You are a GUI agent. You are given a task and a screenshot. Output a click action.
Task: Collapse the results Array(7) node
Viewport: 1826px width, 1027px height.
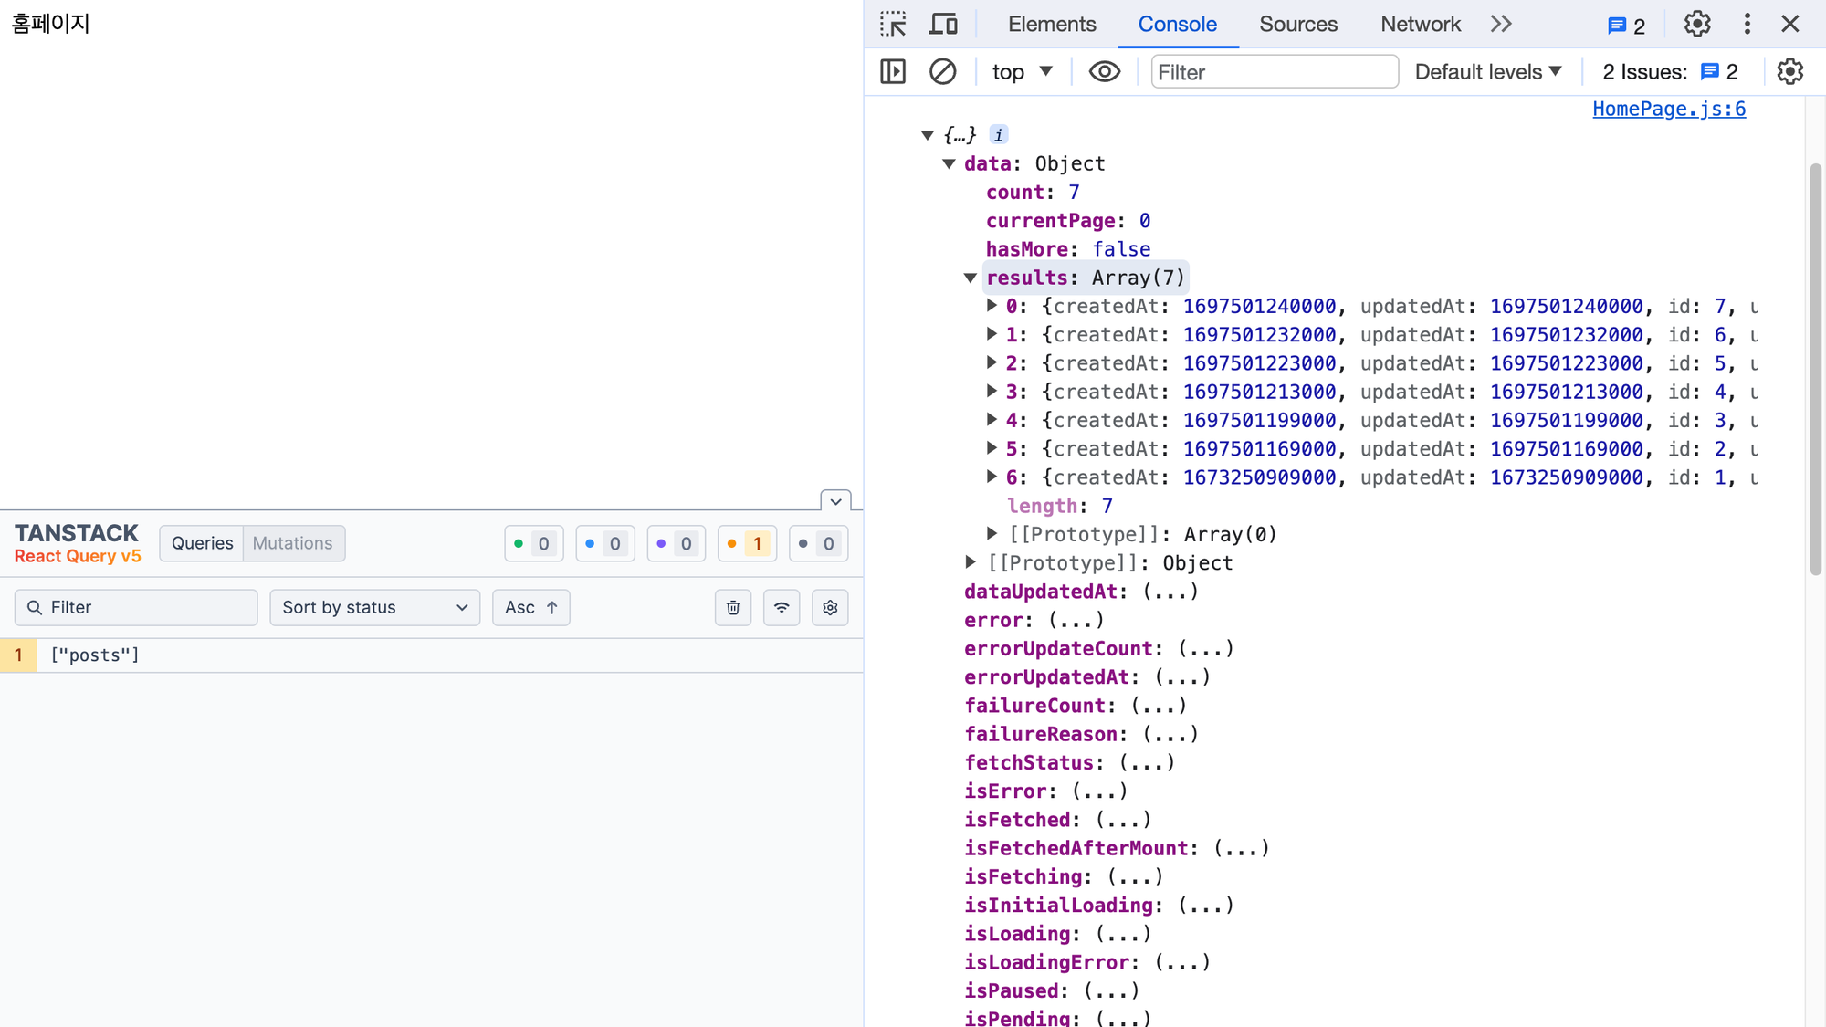pos(971,278)
